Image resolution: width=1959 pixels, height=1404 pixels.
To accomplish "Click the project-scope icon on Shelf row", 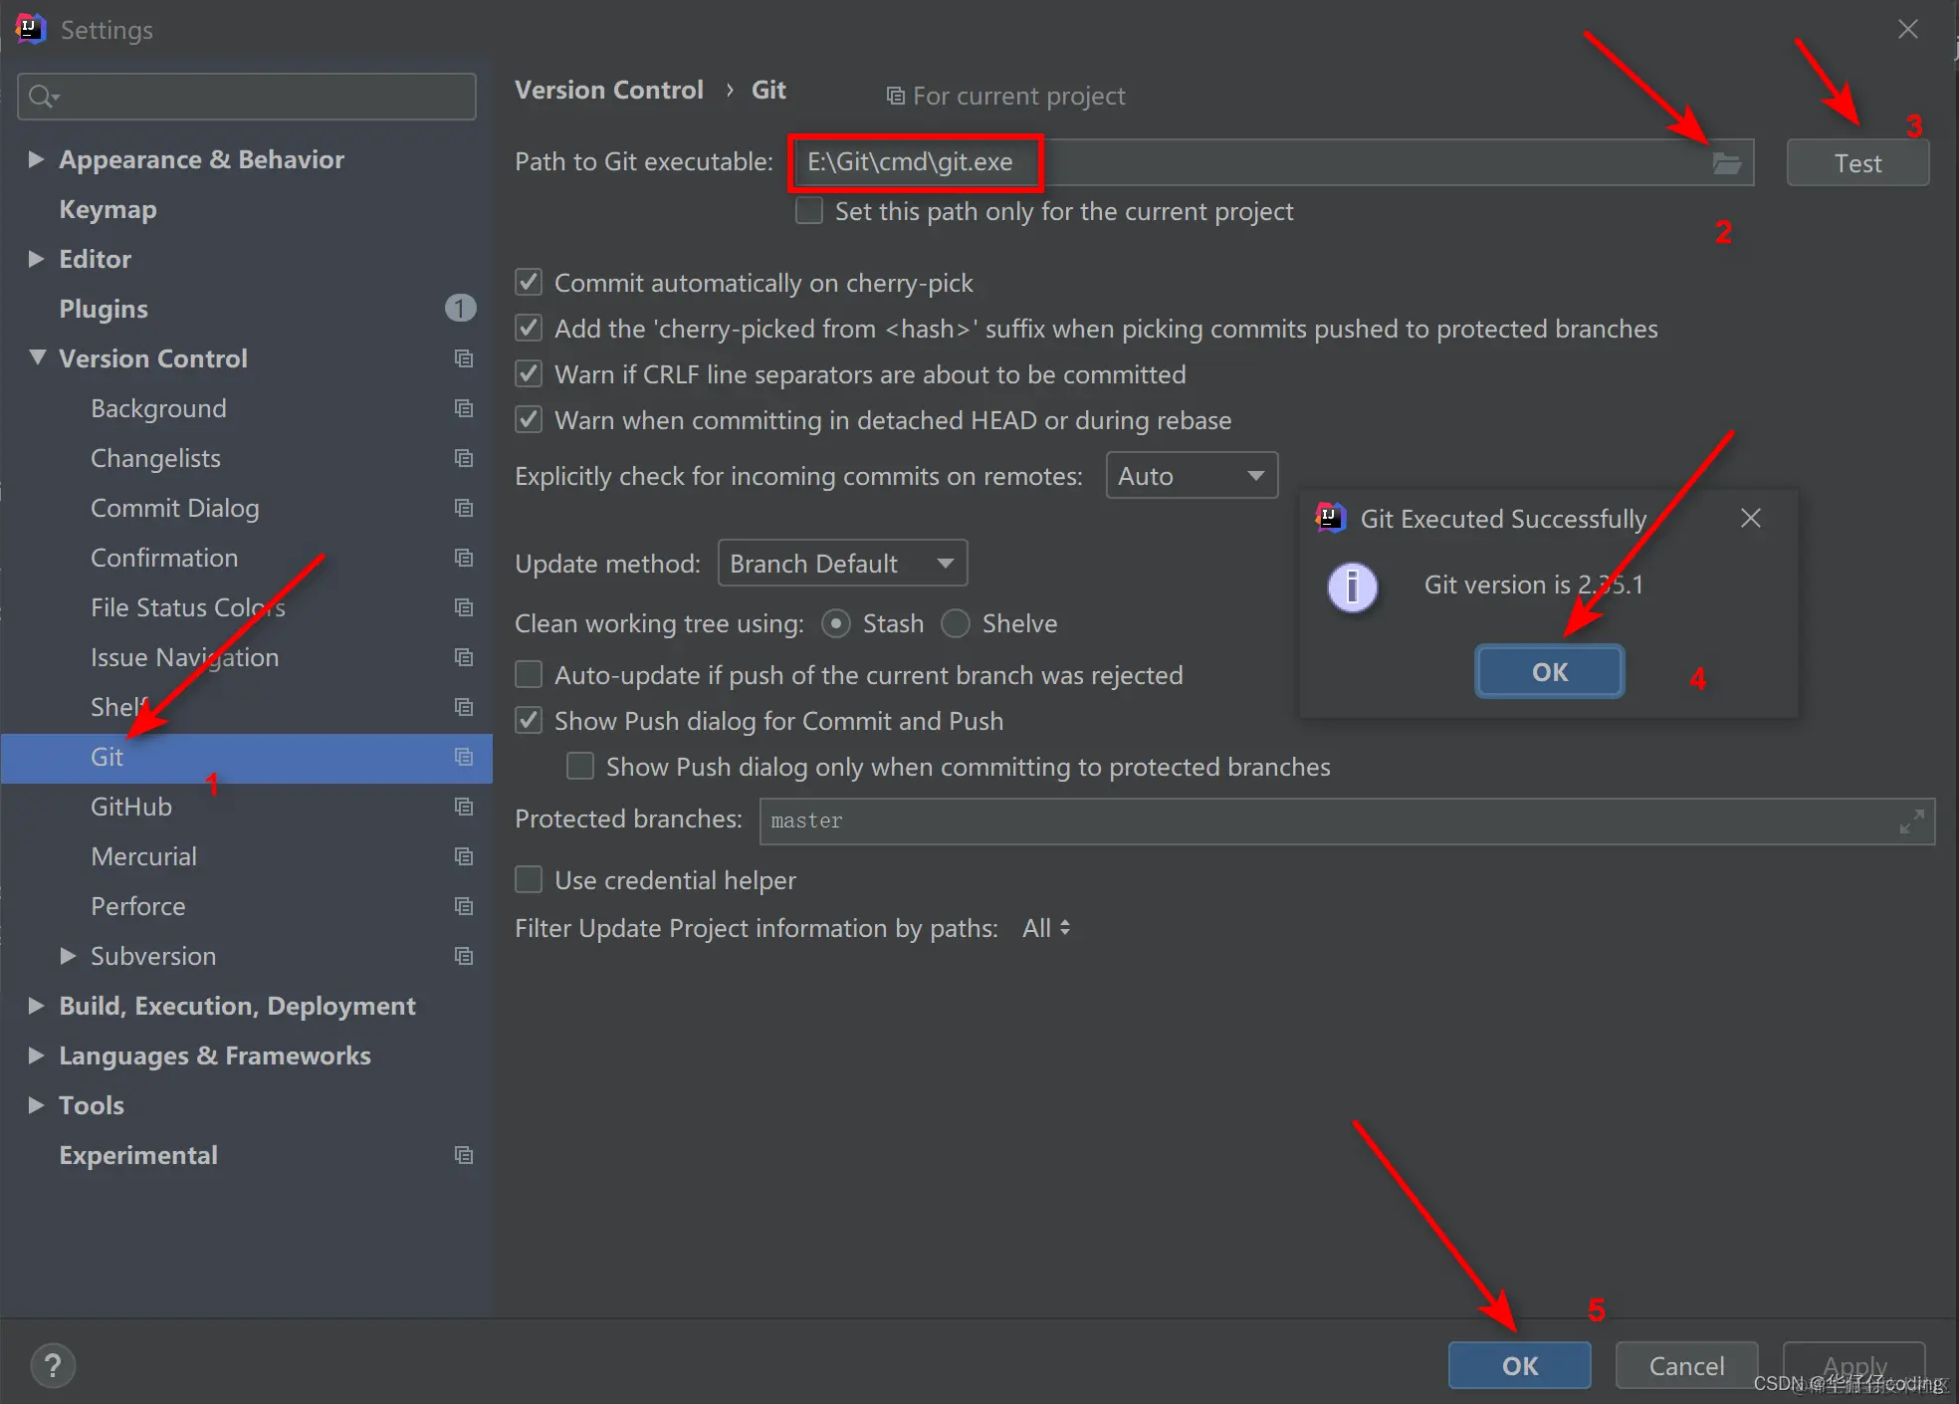I will 464,707.
